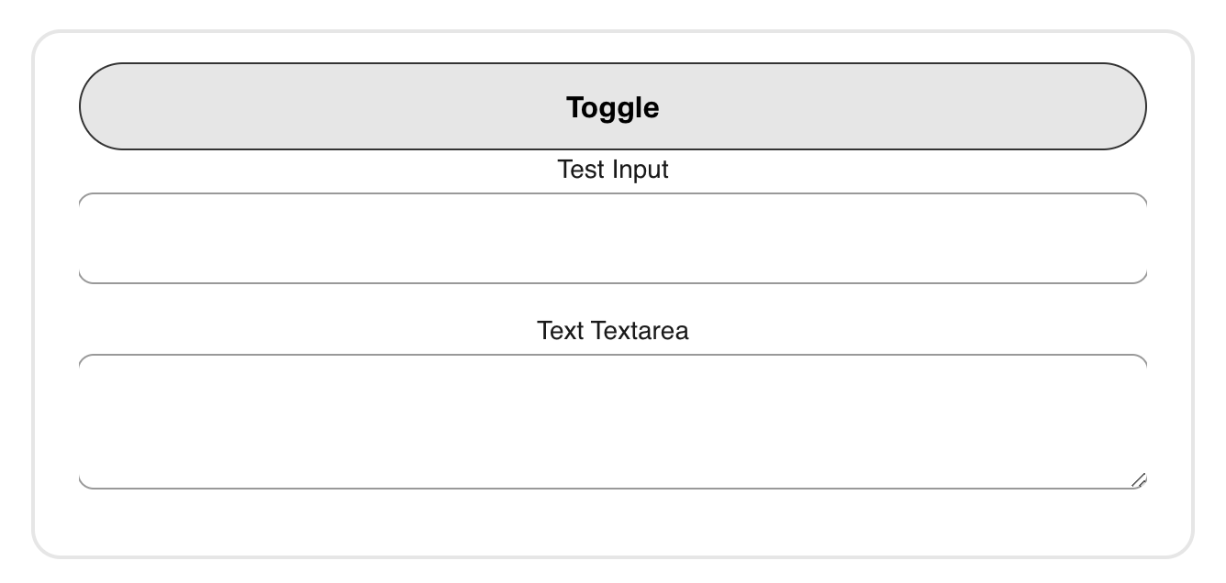Click the rounded card container background
The height and width of the screenshot is (583, 1226).
point(612,522)
